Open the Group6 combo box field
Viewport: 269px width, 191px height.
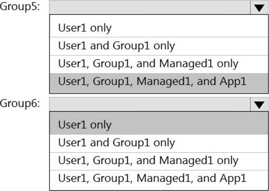(159, 104)
